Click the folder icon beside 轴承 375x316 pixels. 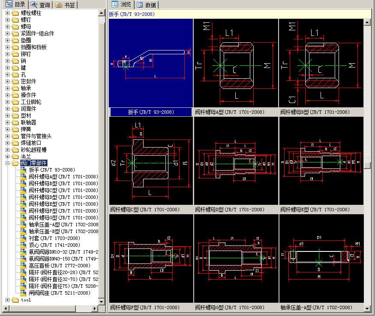[x=15, y=88]
